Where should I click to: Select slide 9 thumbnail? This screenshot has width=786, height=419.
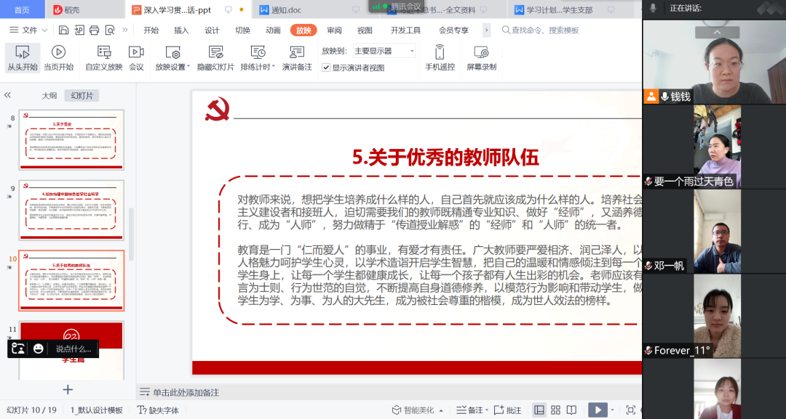point(71,210)
